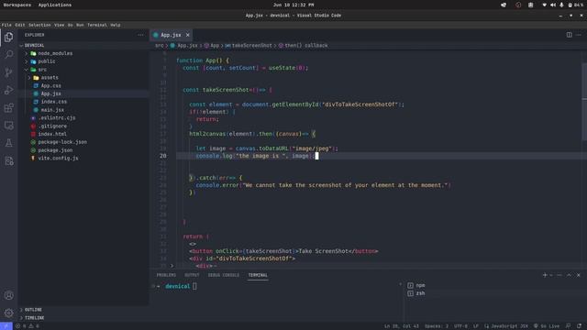Viewport: 587px width, 330px height.
Task: Open the Terminal menu
Action: (x=97, y=25)
